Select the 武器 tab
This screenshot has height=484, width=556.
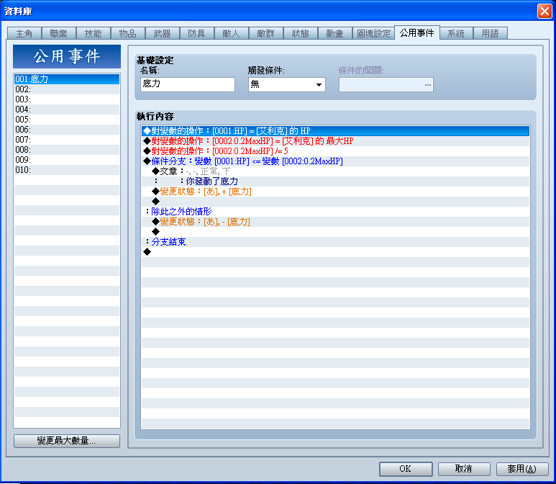tap(163, 33)
